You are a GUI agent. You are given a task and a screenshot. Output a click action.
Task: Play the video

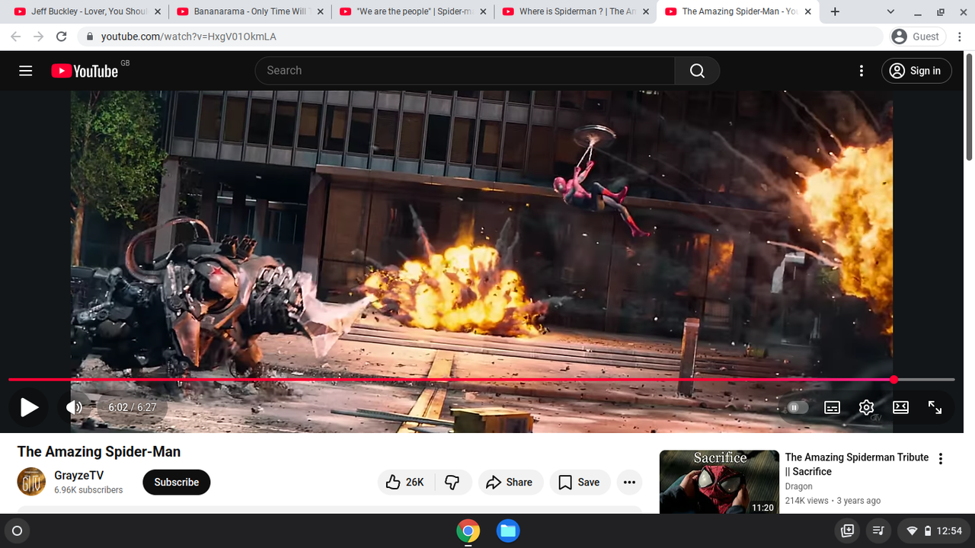coord(29,407)
